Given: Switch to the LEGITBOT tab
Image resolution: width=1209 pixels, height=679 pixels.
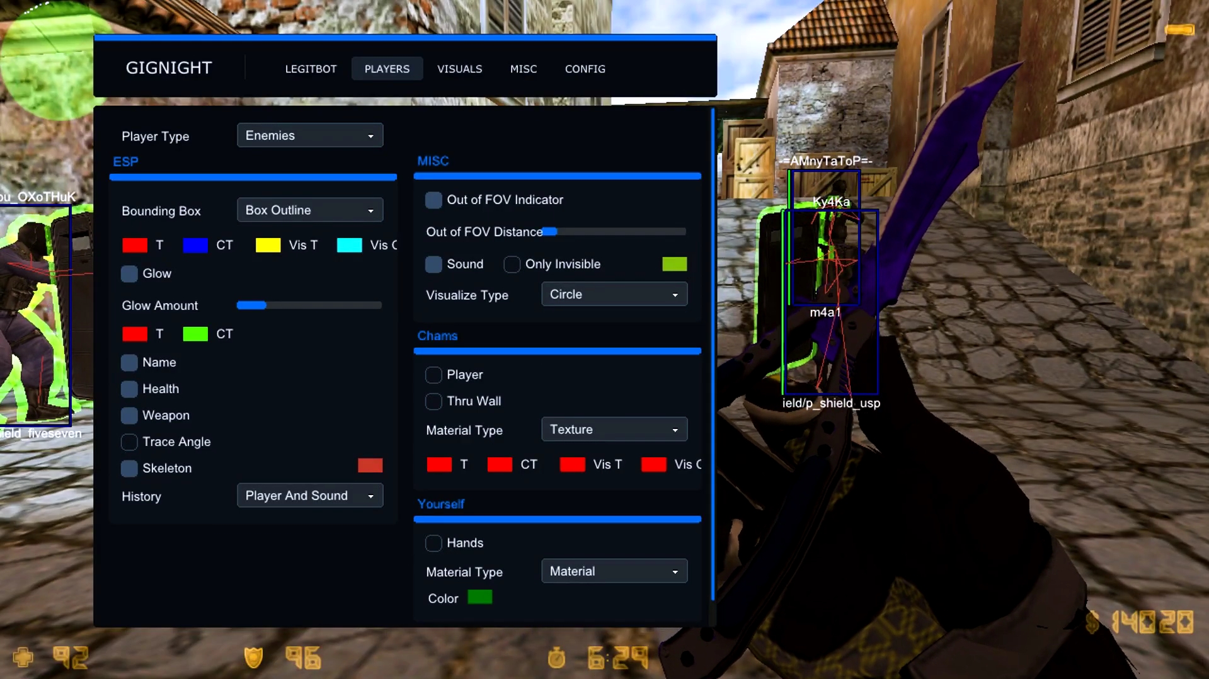Looking at the screenshot, I should tap(311, 69).
